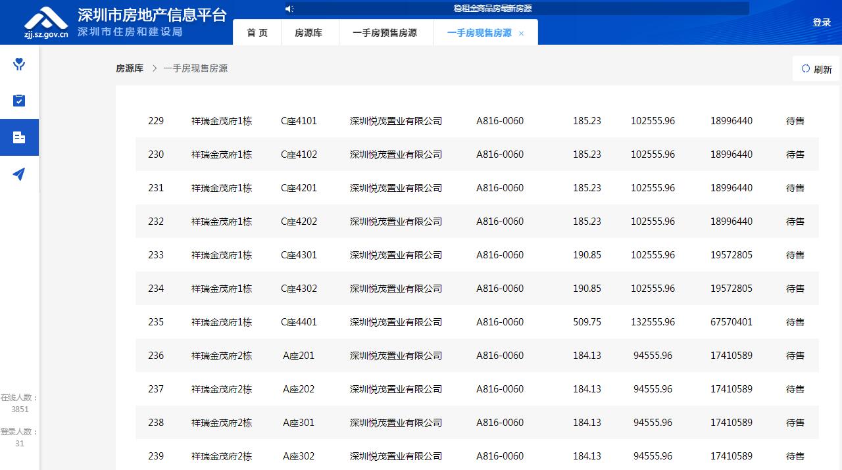This screenshot has width=842, height=470.
Task: Click the heart-in-hands sidebar icon
Action: click(x=19, y=64)
